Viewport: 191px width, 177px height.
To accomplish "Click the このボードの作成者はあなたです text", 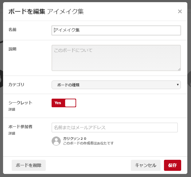I will (x=88, y=143).
